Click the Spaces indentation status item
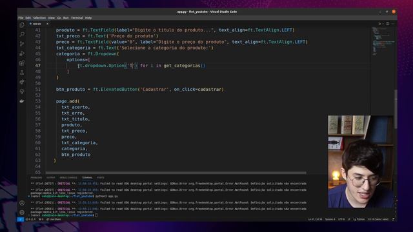413x232 pixels. tap(330, 219)
